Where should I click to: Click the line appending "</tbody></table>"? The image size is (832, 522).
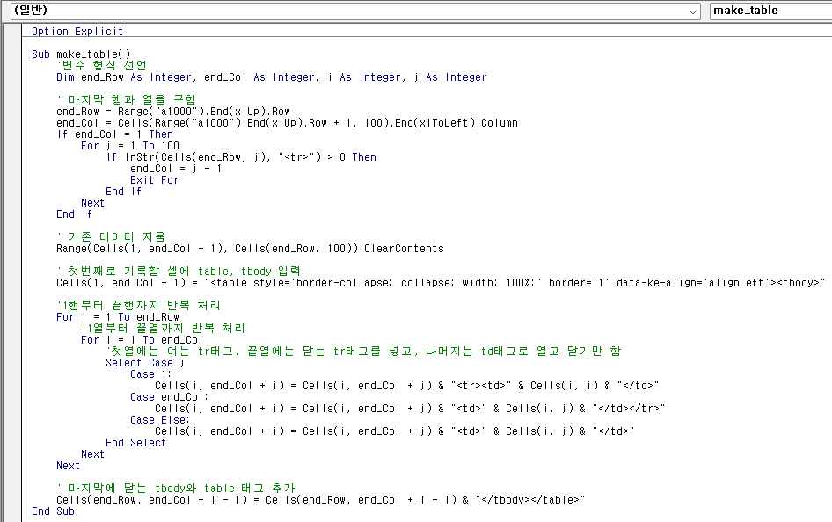pyautogui.click(x=320, y=500)
